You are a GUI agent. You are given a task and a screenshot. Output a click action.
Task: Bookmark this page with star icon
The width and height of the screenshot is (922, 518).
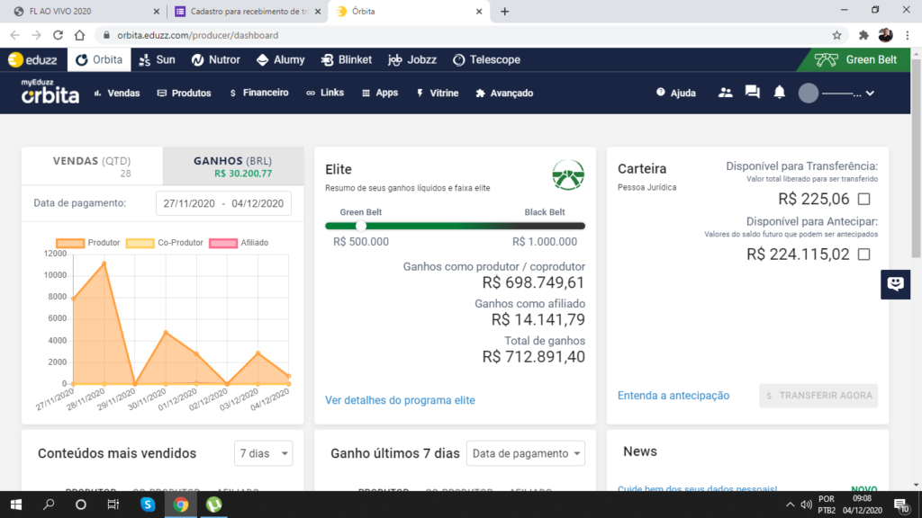(x=836, y=35)
